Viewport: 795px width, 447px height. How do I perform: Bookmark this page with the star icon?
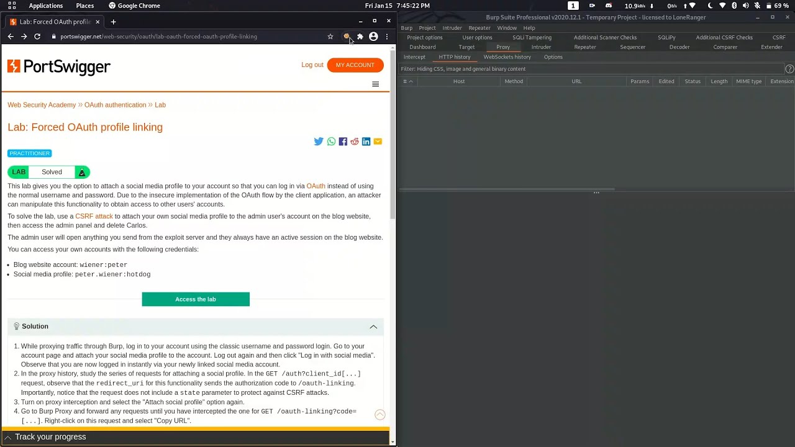pos(330,37)
